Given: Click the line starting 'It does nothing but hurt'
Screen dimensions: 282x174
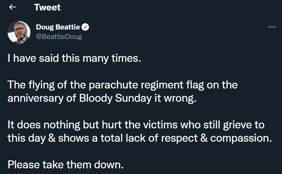Looking at the screenshot, I should click(x=136, y=125).
